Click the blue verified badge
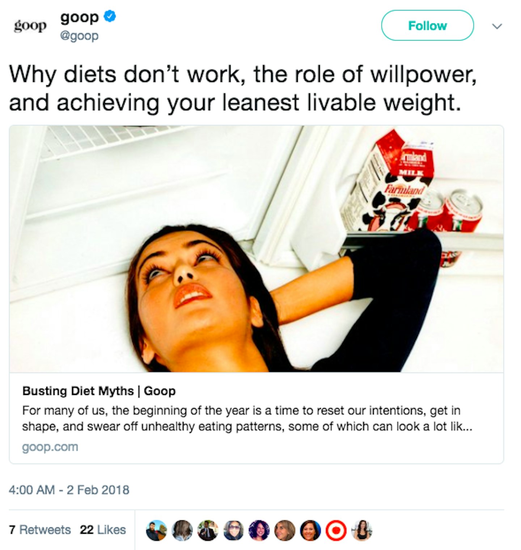 point(110,16)
